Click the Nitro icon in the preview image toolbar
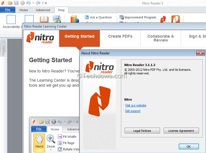This screenshot has width=206, height=153. pos(34,122)
